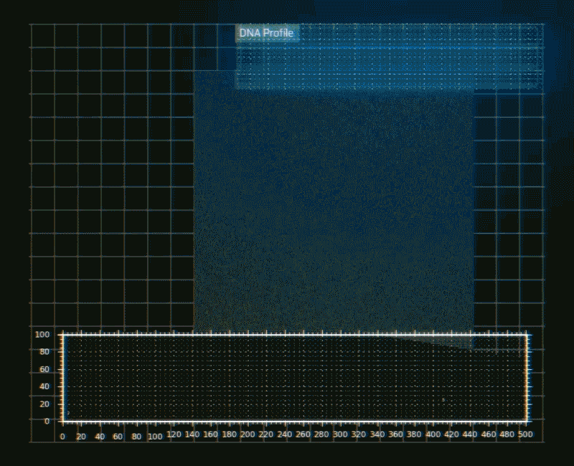Click the 40 label on vertical axis
The image size is (574, 466).
[x=44, y=386]
